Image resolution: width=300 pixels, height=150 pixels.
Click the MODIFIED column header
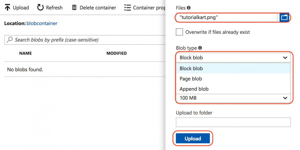click(116, 53)
